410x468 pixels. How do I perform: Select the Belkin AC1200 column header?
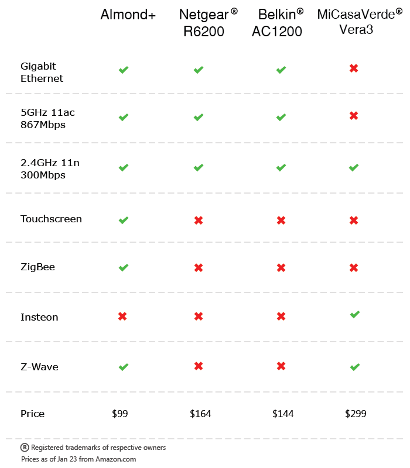click(278, 23)
